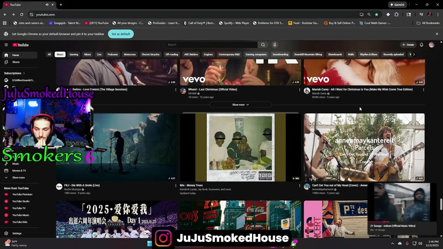The height and width of the screenshot is (249, 443).
Task: Select the Recently uploaded chip
Action: (394, 54)
